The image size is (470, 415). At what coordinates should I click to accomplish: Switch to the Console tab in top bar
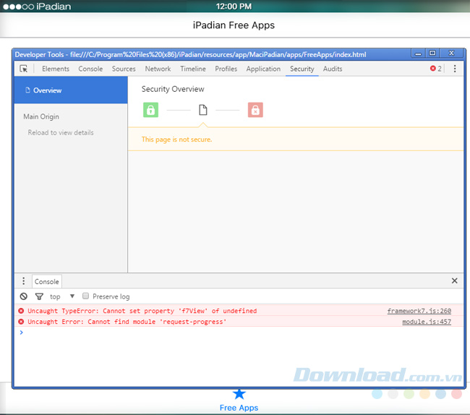coord(90,69)
